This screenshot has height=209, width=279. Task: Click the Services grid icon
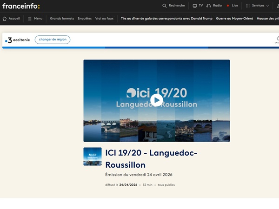point(248,6)
